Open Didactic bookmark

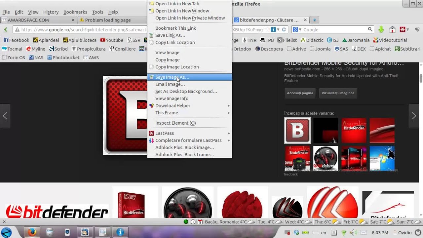point(312,40)
